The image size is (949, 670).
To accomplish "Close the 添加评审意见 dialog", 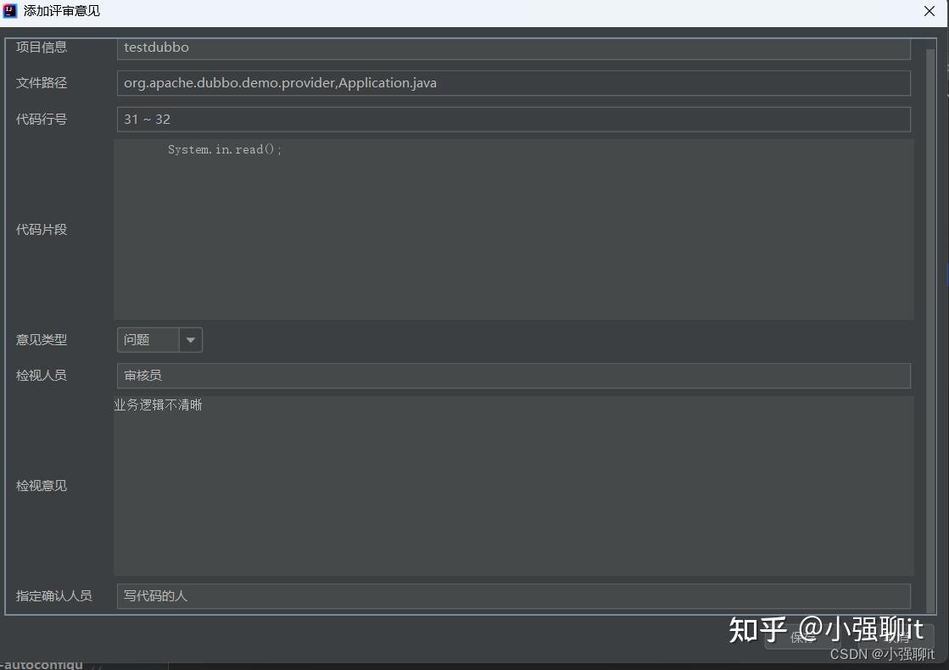I will [x=929, y=11].
